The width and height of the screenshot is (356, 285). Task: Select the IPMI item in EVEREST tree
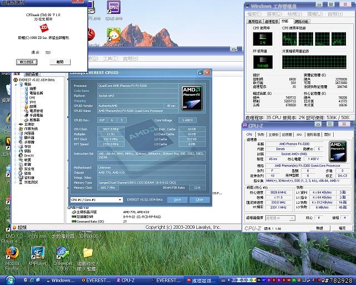click(30, 102)
